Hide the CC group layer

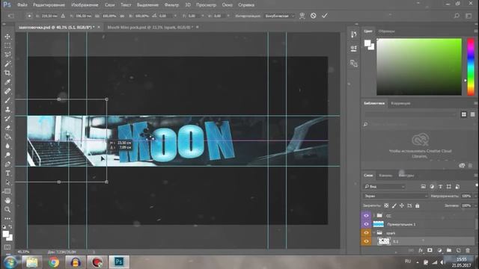click(x=366, y=216)
